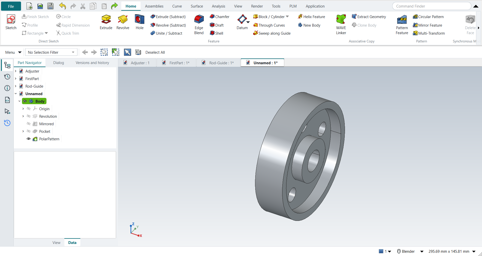Show the hidden Origin item
Viewport: 482px width, 256px height.
(29, 109)
